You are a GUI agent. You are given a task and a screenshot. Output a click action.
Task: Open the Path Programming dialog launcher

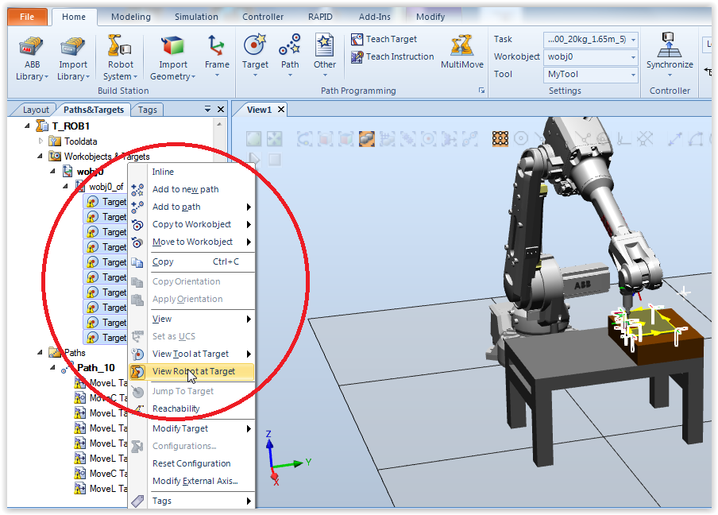coord(482,91)
